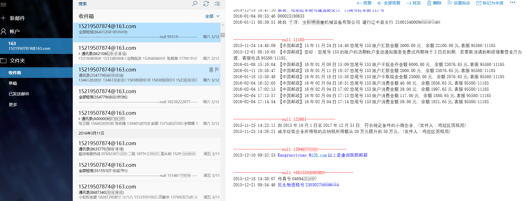Enter selection mode with checklist icon
This screenshot has width=526, height=201.
pos(217,4)
